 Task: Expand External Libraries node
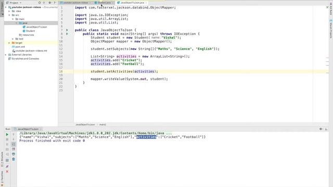click(6, 55)
